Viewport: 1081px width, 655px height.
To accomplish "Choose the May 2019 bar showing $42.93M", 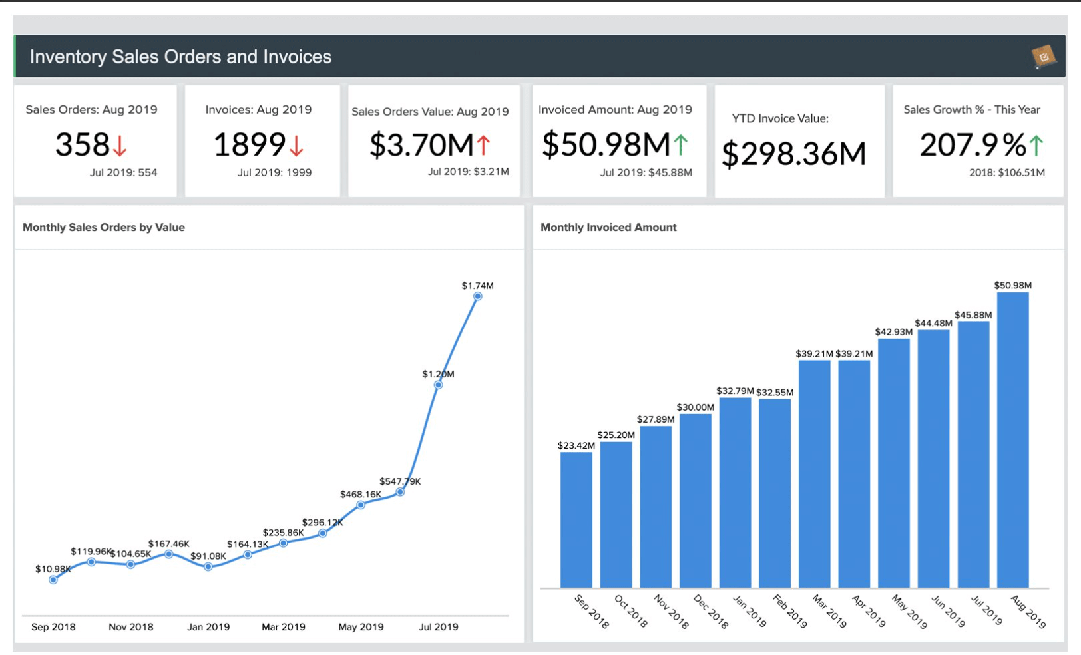I will pos(893,463).
